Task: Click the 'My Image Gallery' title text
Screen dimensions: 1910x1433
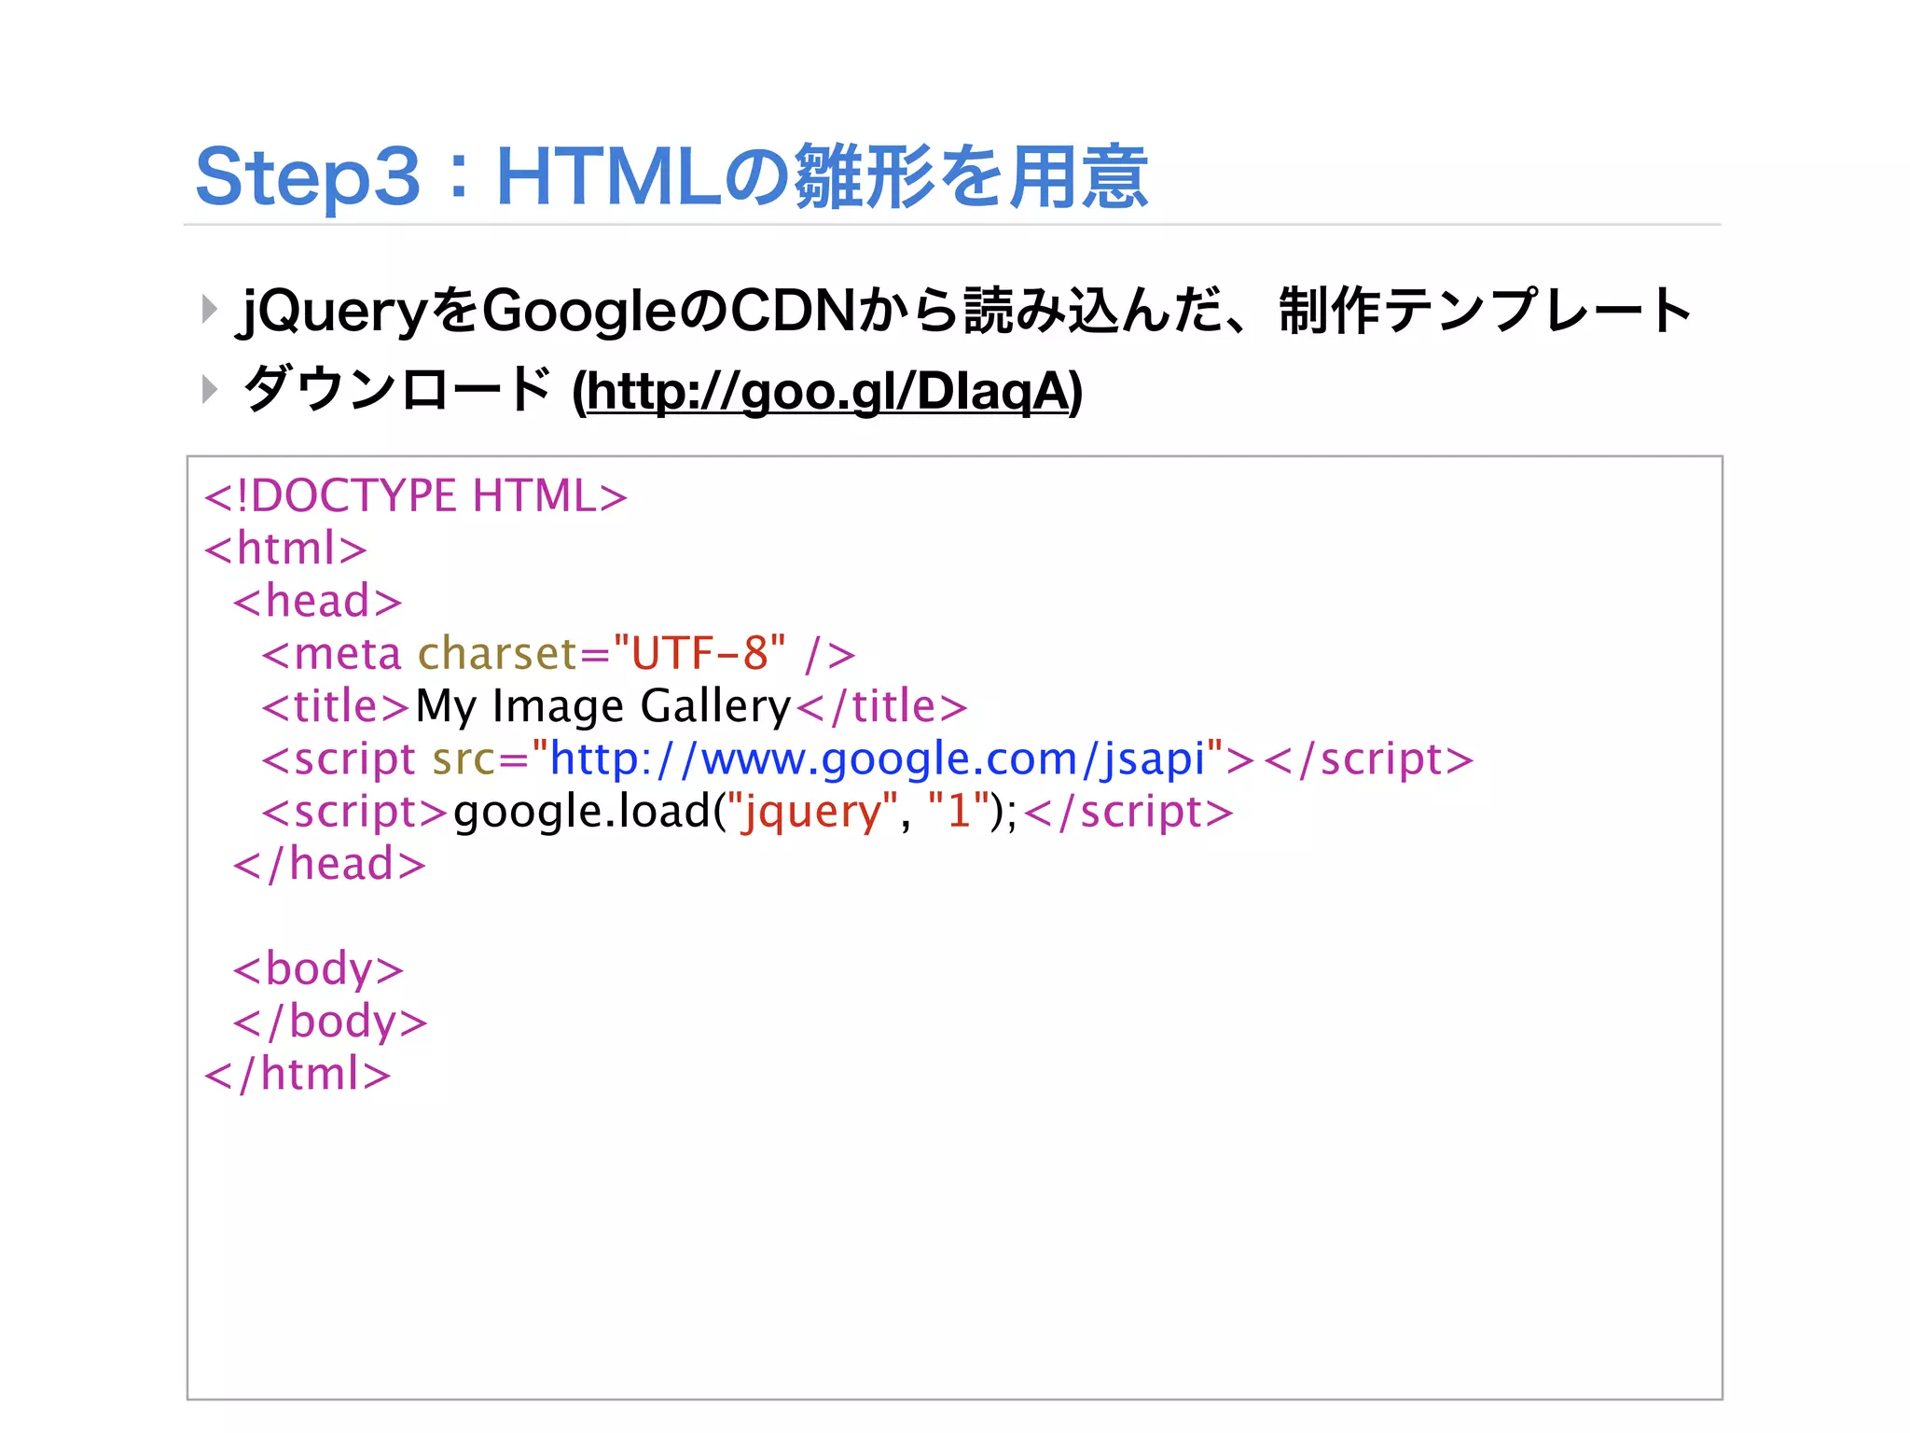Action: pyautogui.click(x=603, y=707)
